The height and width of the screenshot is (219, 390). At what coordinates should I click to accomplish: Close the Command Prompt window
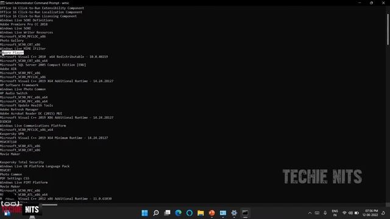pyautogui.click(x=383, y=3)
